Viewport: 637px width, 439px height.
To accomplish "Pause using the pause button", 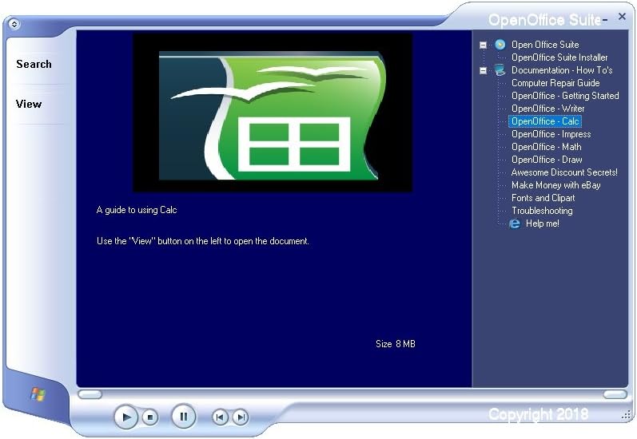I will tap(183, 416).
